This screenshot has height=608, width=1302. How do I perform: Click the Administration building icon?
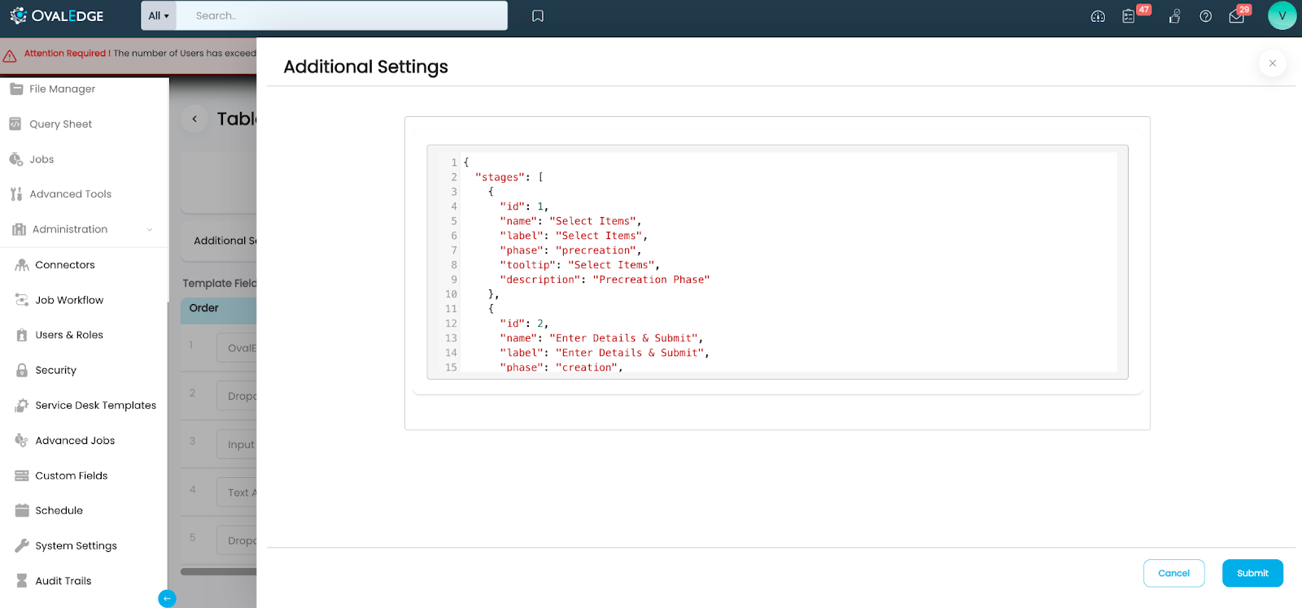tap(19, 229)
